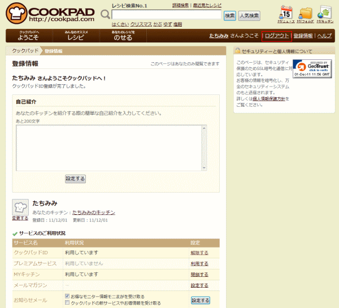This screenshot has height=308, width=339.
Task: Click 解除する link for クックパッドID
Action: [199, 253]
